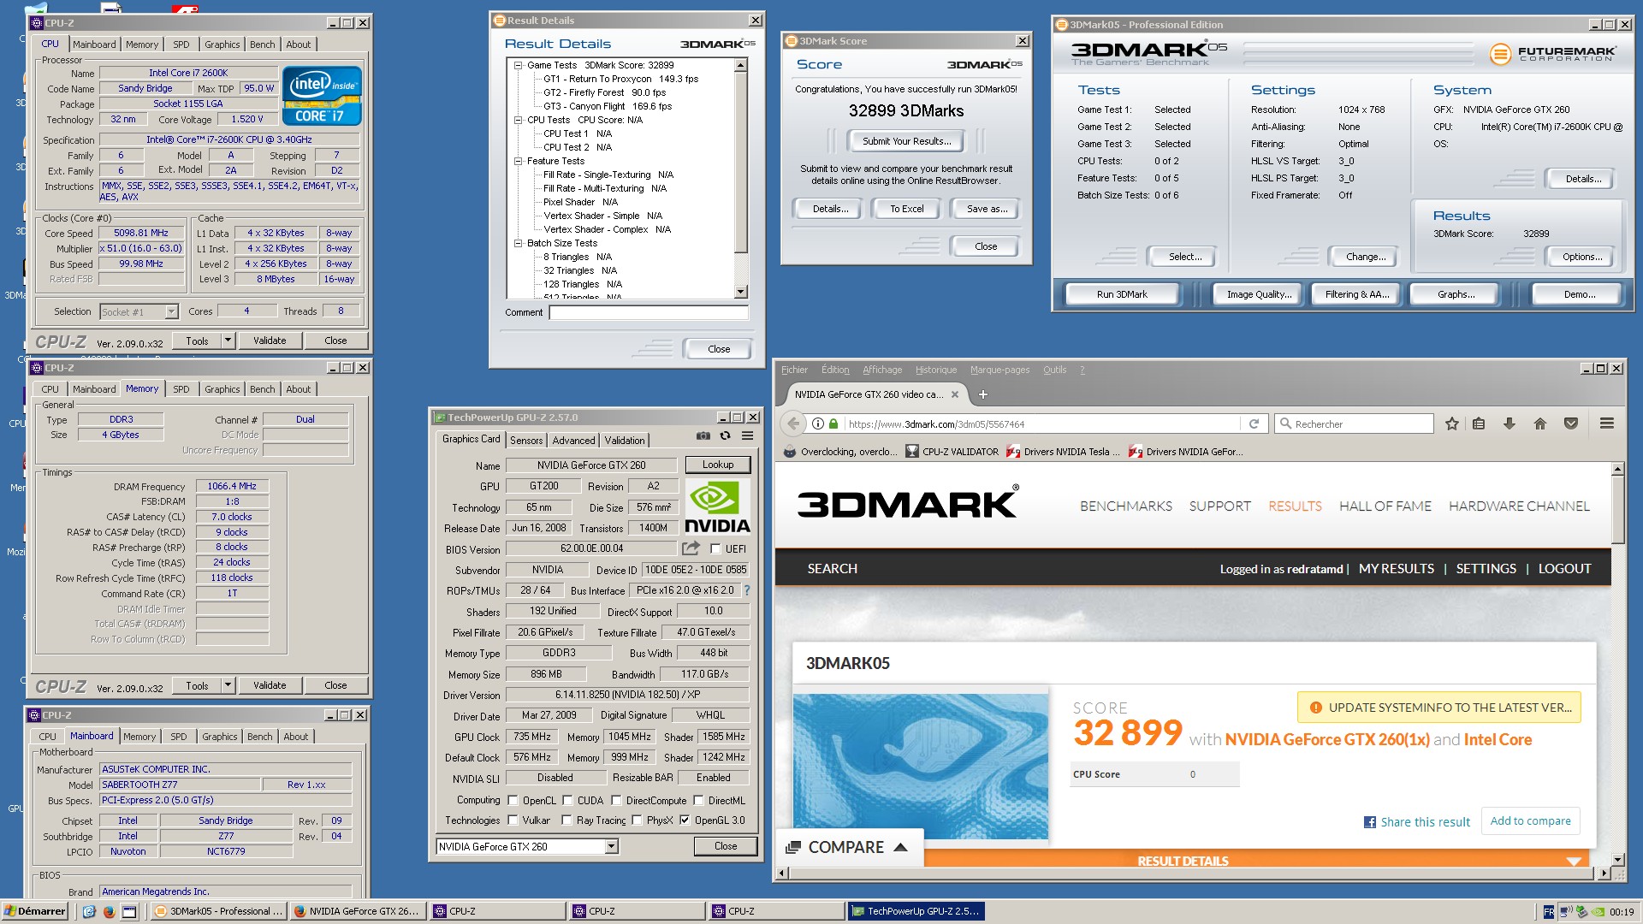1643x924 pixels.
Task: Toggle the OpenCL checkbox
Action: pyautogui.click(x=513, y=801)
